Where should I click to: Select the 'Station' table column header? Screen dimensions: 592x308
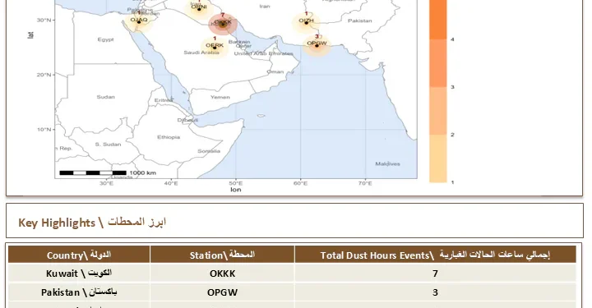click(222, 255)
